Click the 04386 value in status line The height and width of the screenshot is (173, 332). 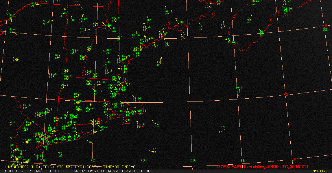(113, 171)
